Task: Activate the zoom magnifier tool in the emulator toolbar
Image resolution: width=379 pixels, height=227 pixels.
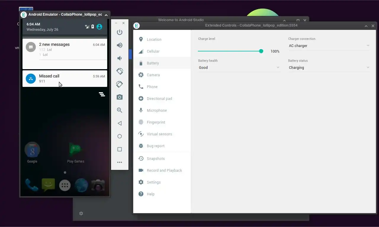Action: point(120,110)
